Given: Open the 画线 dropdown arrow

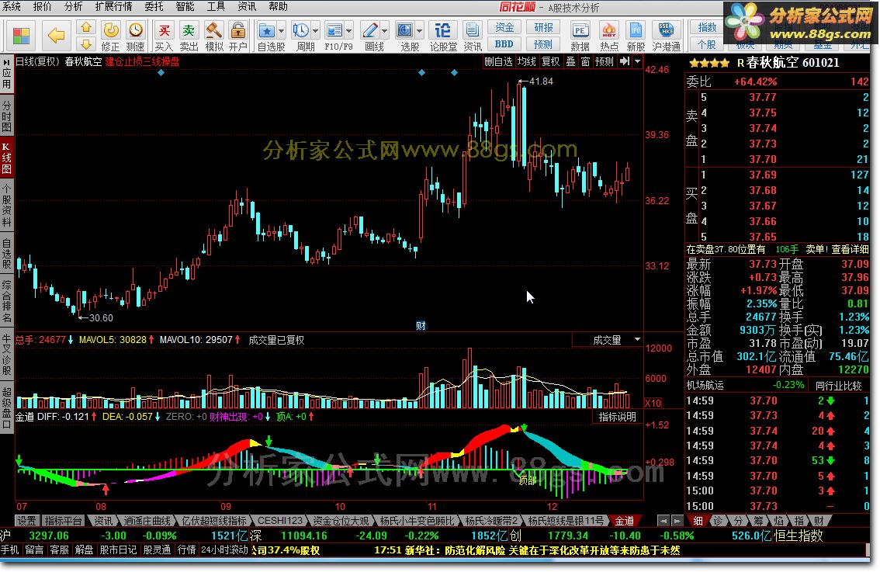Looking at the screenshot, I should click(x=384, y=30).
